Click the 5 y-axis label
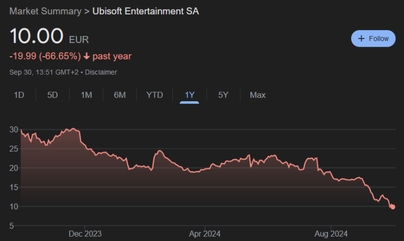404x241 pixels. coord(12,226)
